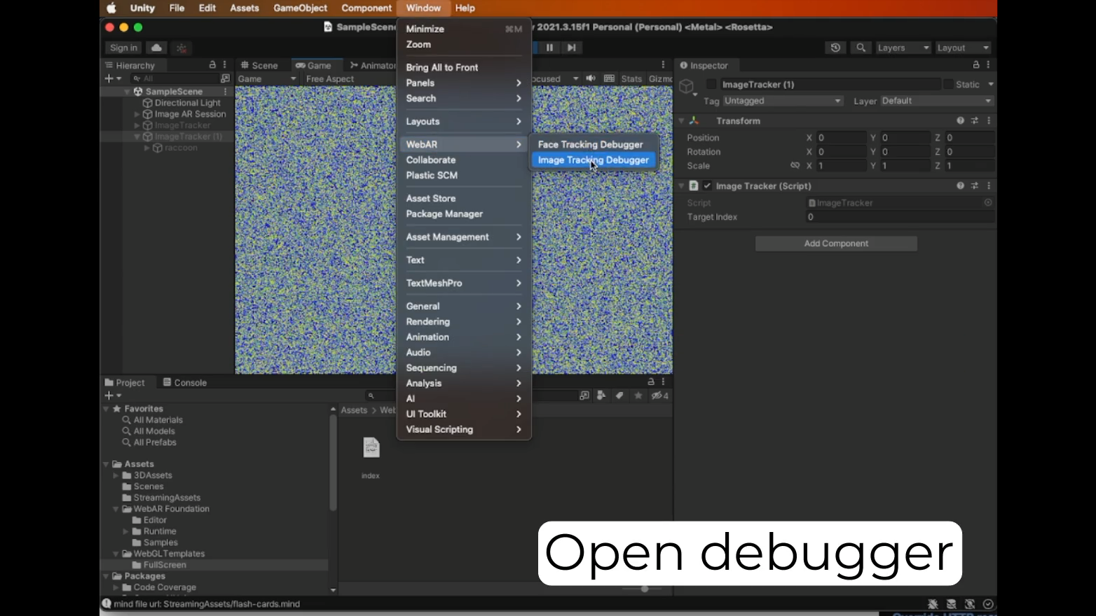
Task: Click Plastic SCM menu entry
Action: pyautogui.click(x=432, y=176)
